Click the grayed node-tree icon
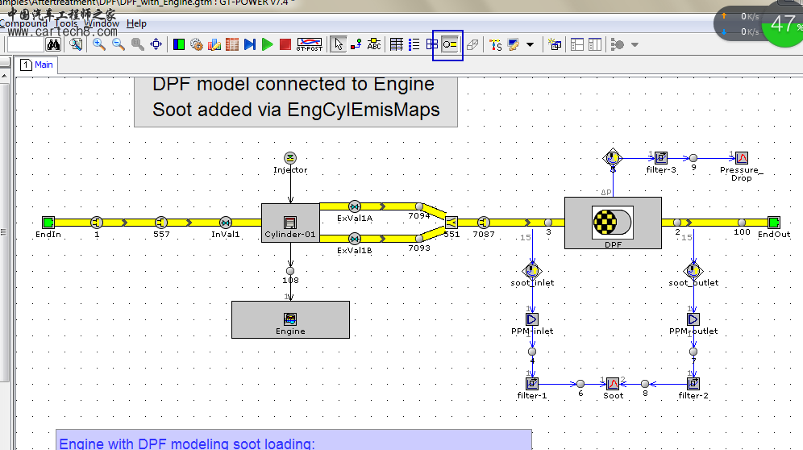Viewport: 803px width, 450px height. click(x=617, y=44)
